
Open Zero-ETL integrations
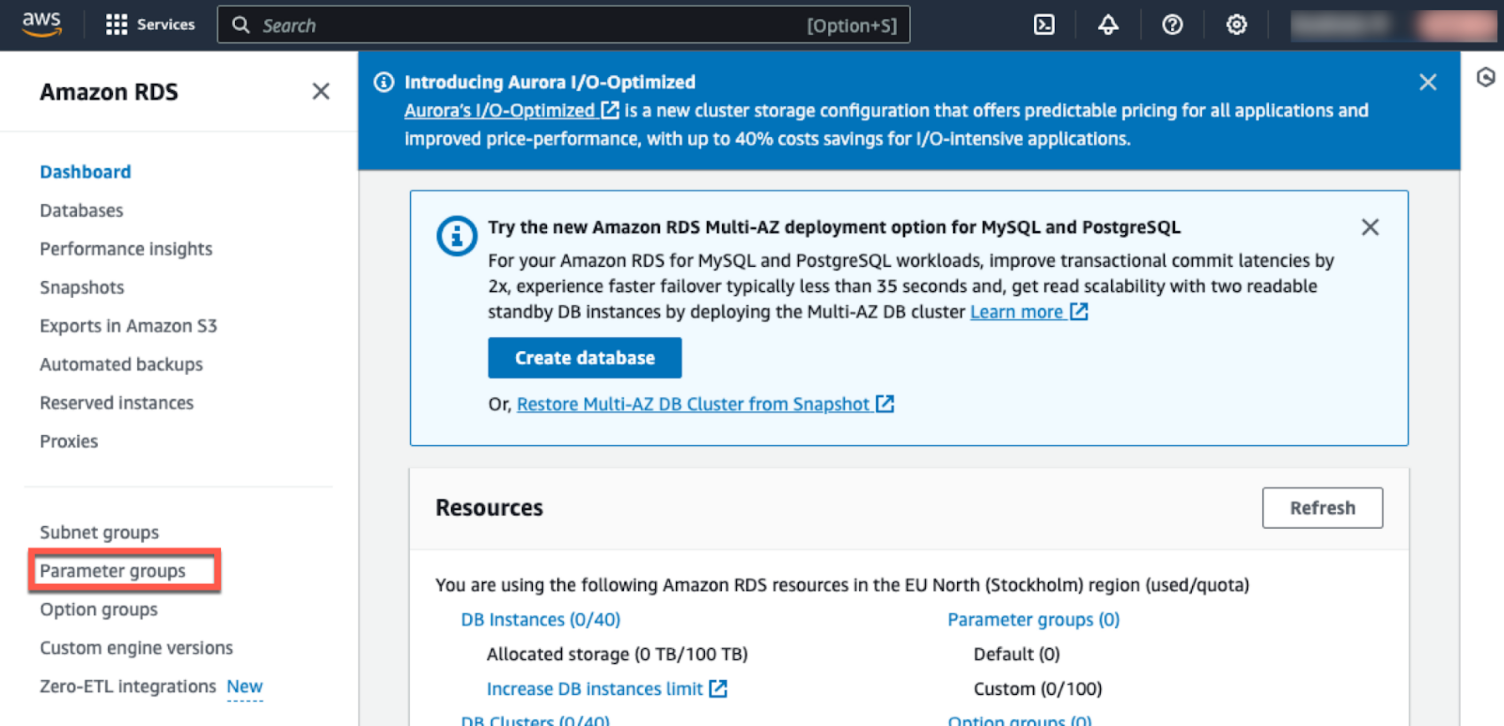pos(128,687)
